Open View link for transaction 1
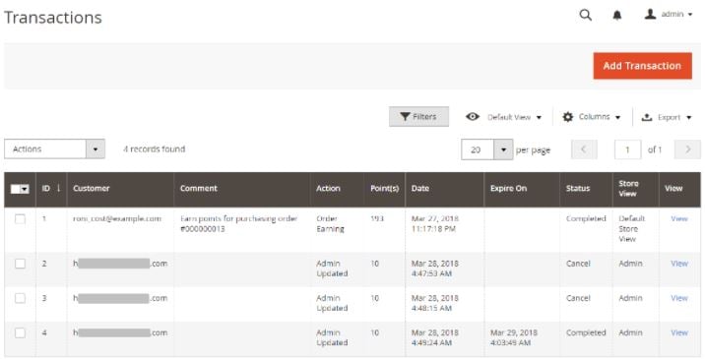This screenshot has width=705, height=359. [x=679, y=218]
